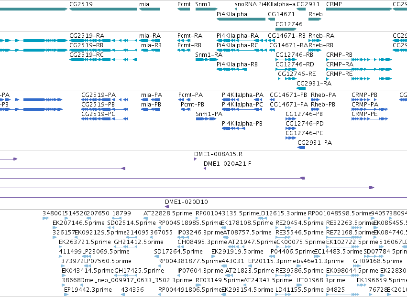Open protein "CG14671-PA"
This screenshot has height=297, width=407.
289,105
